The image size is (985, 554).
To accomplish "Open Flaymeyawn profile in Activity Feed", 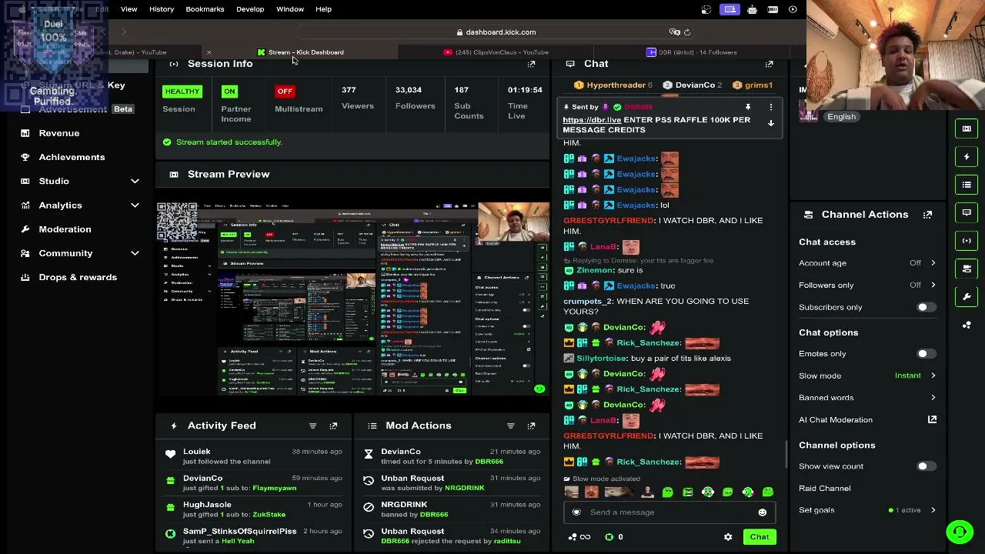I will coord(274,488).
